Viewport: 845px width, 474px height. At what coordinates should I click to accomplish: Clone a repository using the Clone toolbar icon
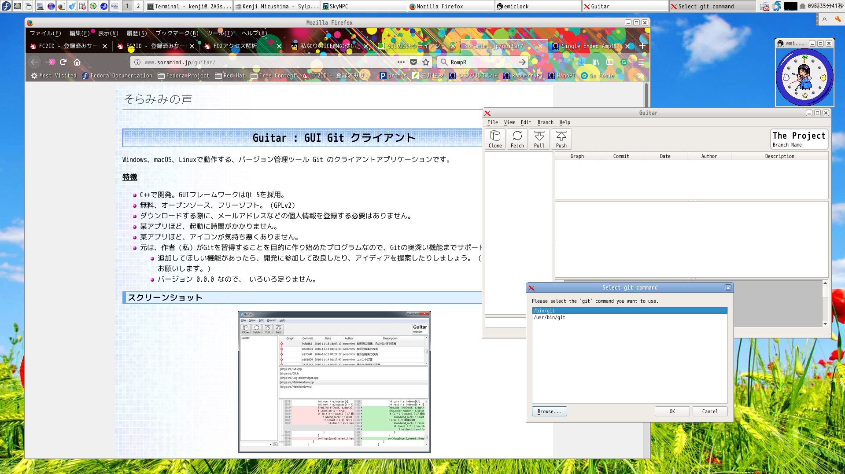click(x=495, y=139)
